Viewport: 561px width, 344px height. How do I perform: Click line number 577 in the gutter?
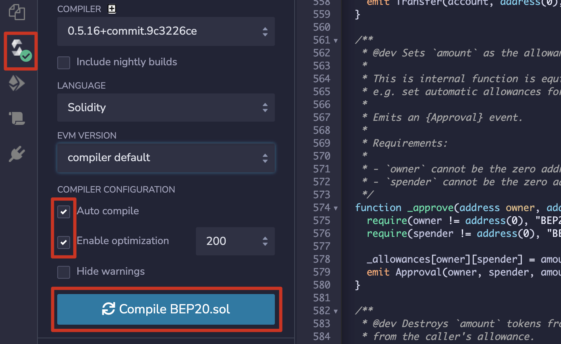321,246
